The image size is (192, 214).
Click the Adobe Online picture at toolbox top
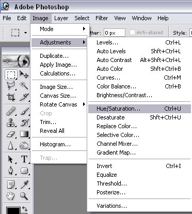click(x=16, y=61)
